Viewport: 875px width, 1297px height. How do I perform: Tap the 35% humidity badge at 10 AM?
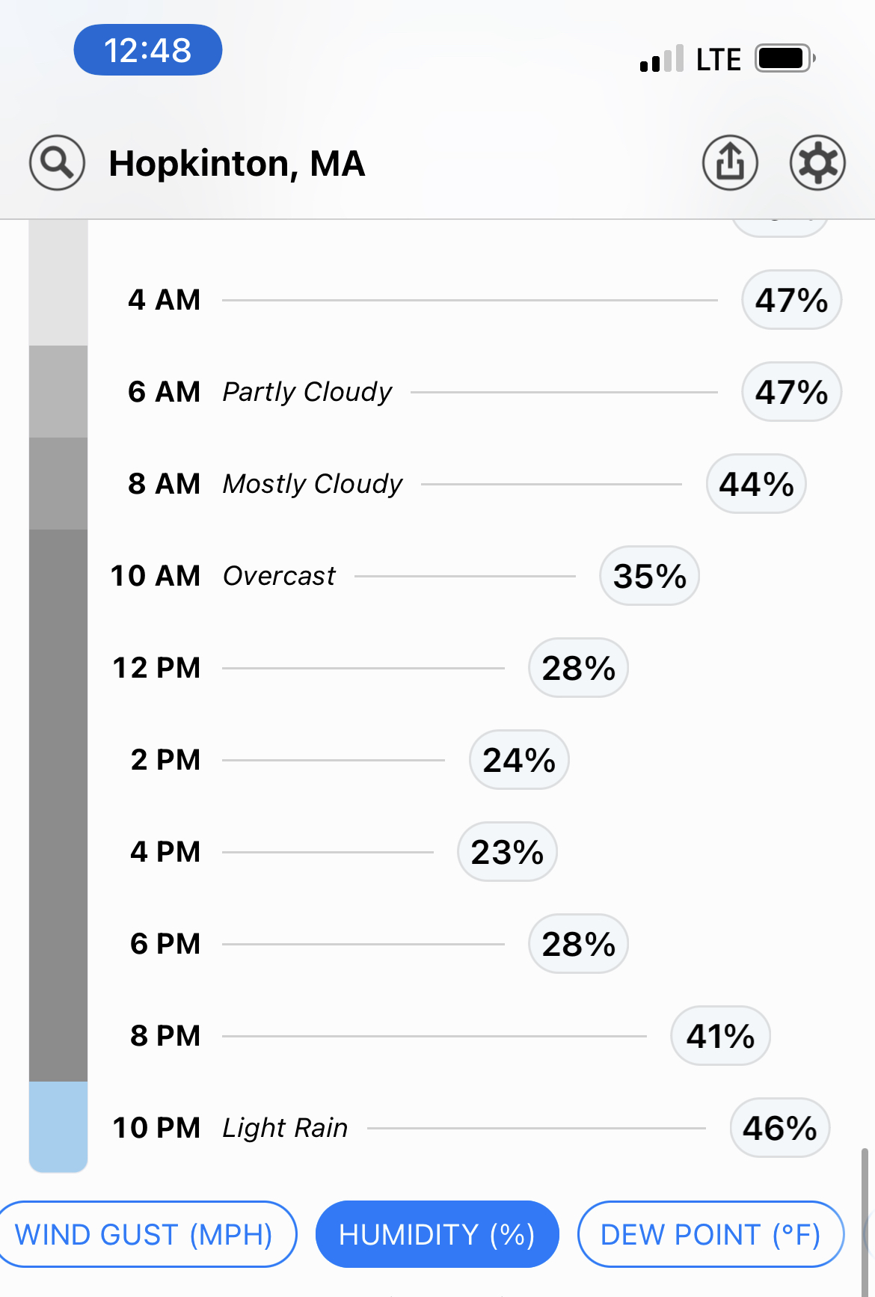649,576
